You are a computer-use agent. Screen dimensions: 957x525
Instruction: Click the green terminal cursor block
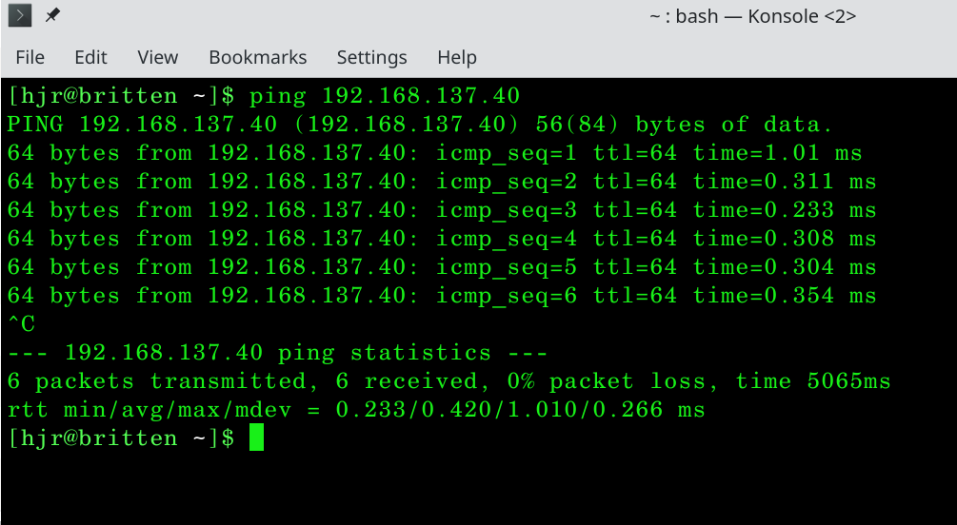tap(256, 438)
